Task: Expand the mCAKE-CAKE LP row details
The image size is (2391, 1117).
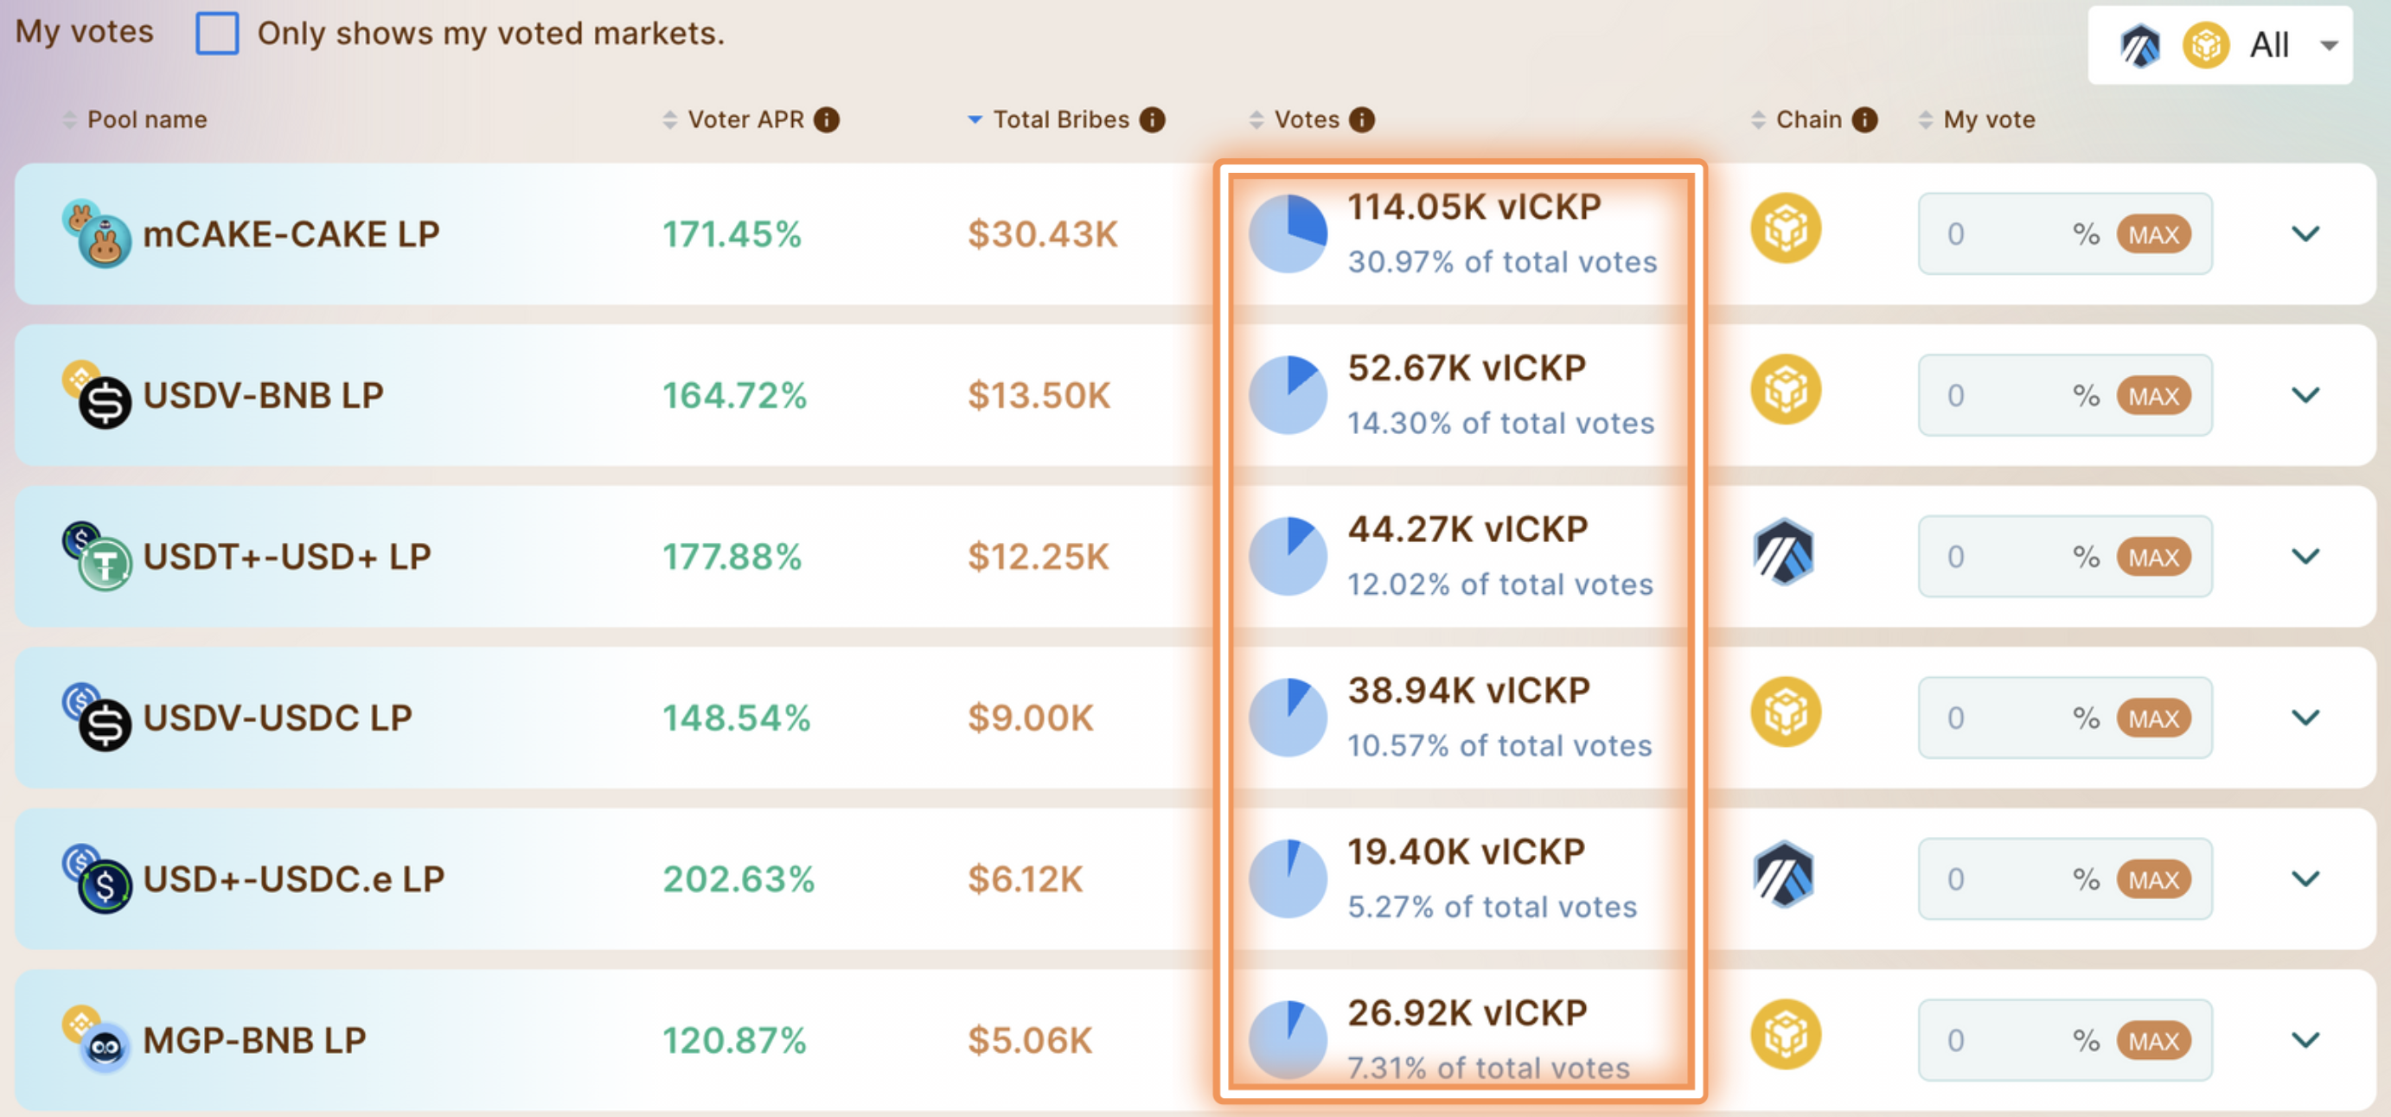Action: (2305, 233)
